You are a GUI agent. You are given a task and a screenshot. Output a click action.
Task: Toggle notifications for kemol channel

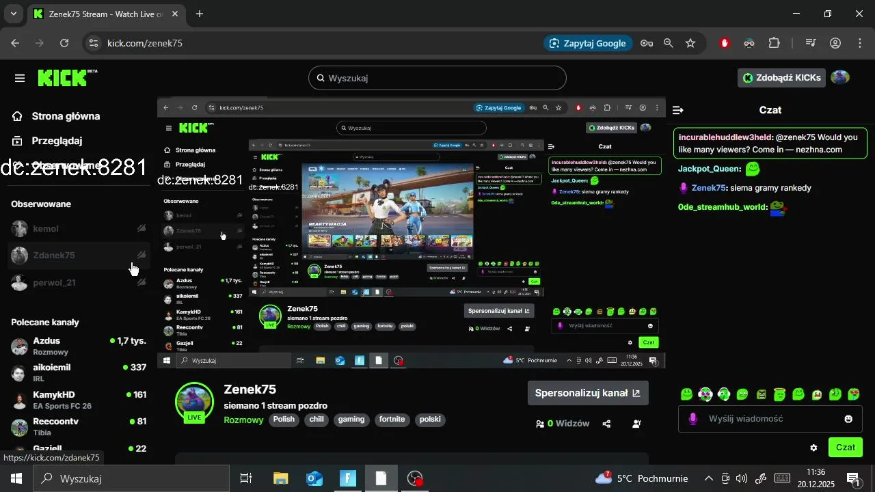click(x=142, y=228)
